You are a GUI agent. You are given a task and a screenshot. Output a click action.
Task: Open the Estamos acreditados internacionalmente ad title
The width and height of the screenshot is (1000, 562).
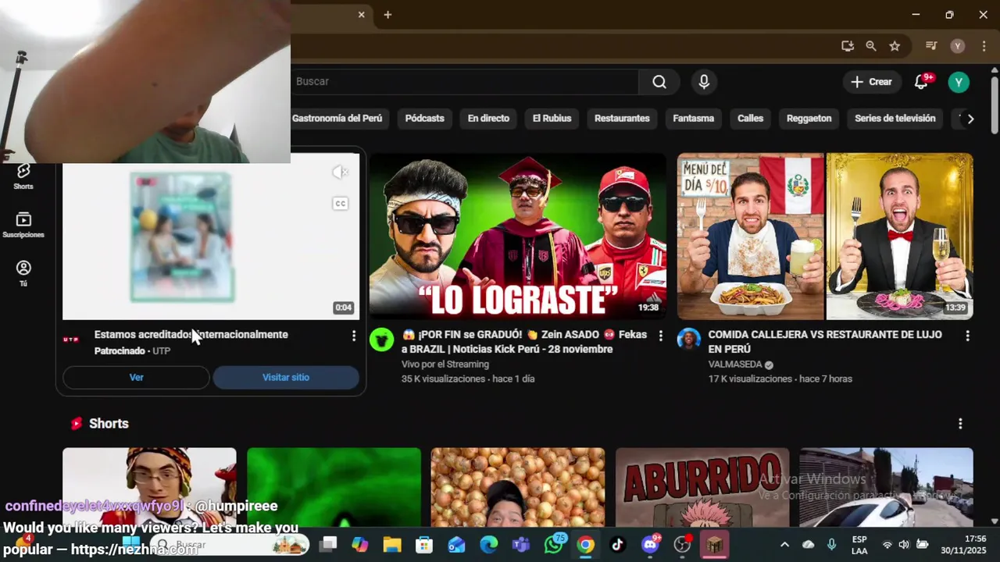(x=191, y=335)
